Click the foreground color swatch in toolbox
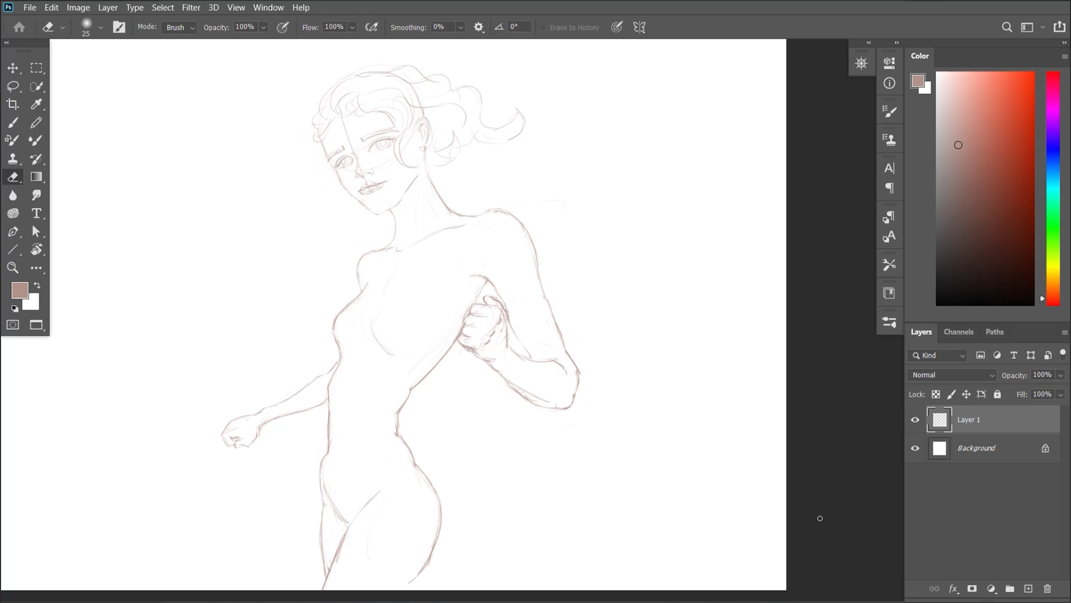 pyautogui.click(x=19, y=290)
